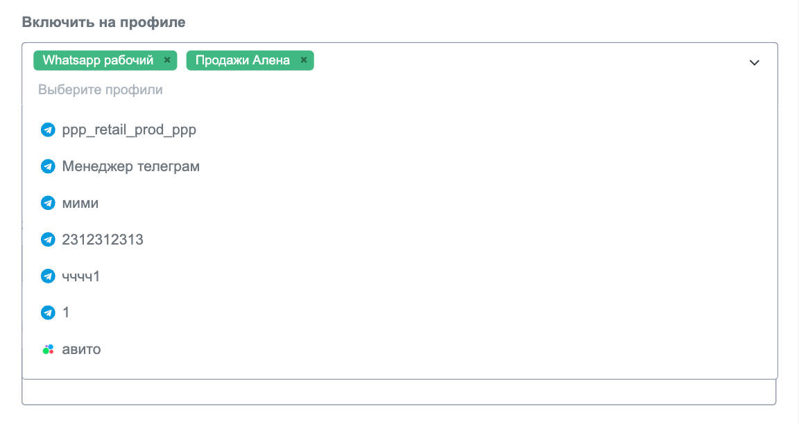Screen dimensions: 799x424
Task: Click the empty field below the dropdown
Action: click(x=399, y=392)
